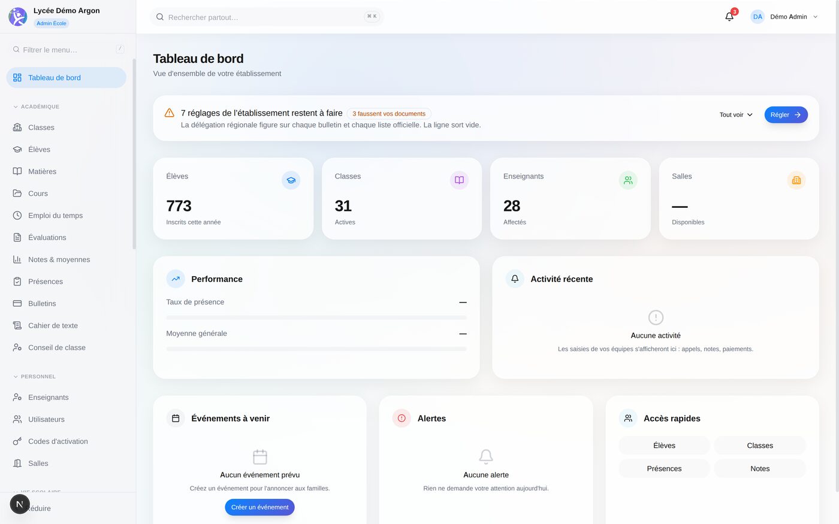Click the Classes card book icon
The image size is (839, 524).
coord(459,180)
